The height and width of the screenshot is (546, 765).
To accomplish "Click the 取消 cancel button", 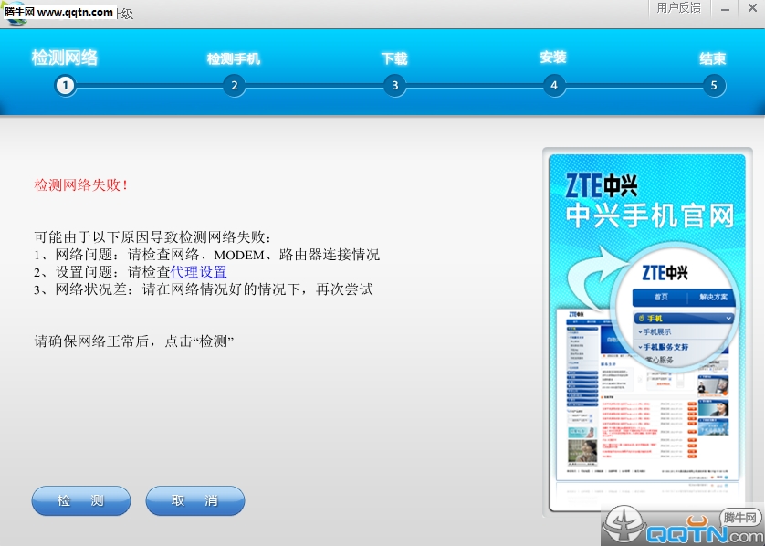I will (x=195, y=500).
